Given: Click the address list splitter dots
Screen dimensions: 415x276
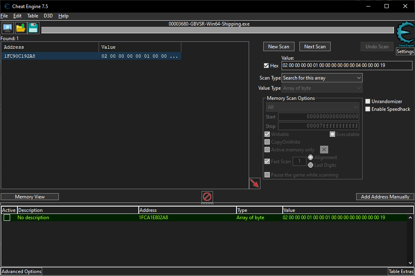Looking at the screenshot, I should (x=207, y=204).
